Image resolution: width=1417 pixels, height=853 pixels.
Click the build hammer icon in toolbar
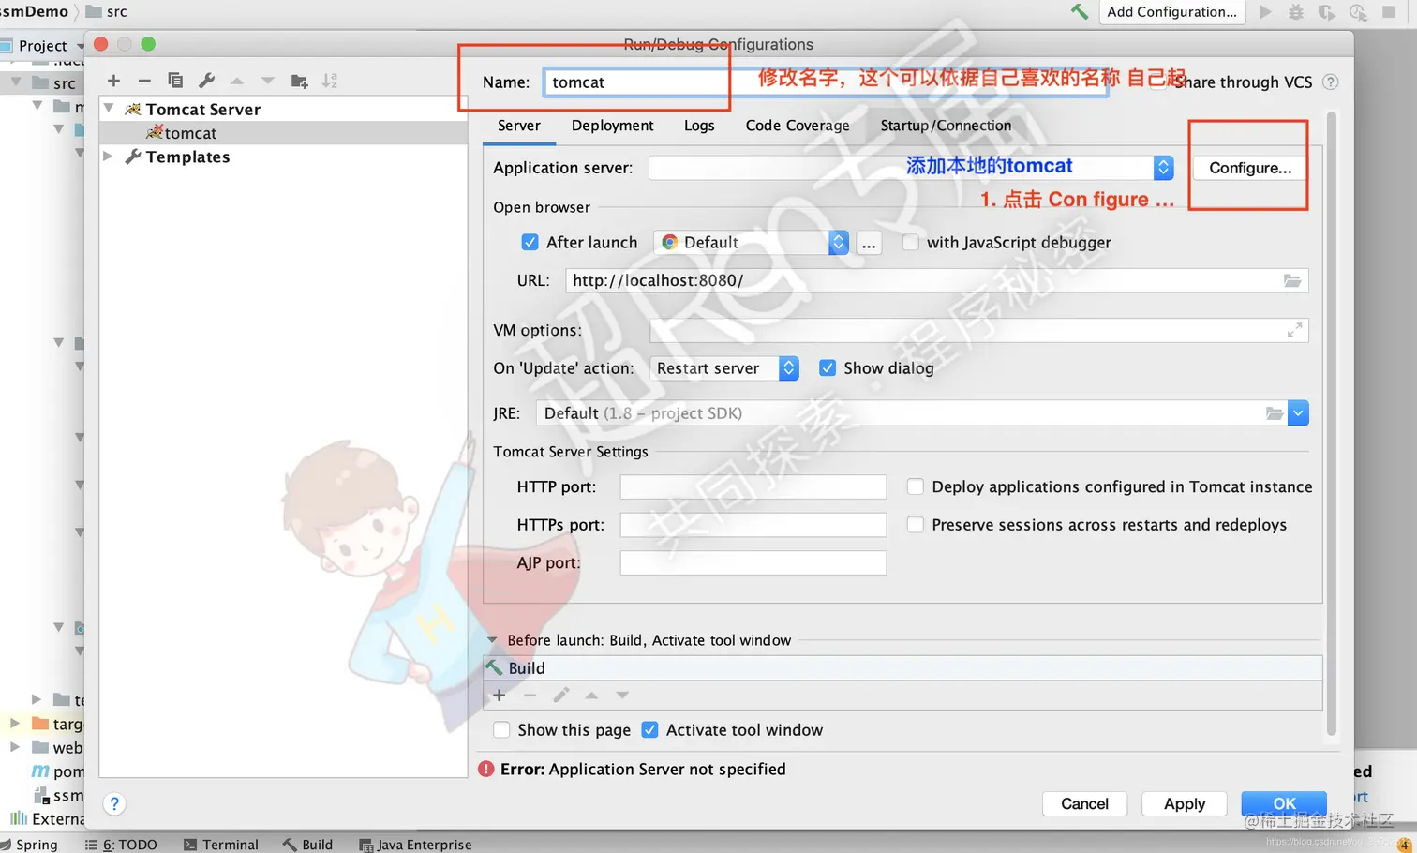click(x=1080, y=11)
